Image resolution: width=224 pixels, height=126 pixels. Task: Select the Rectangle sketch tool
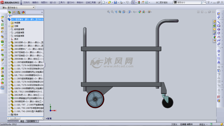point(219,26)
